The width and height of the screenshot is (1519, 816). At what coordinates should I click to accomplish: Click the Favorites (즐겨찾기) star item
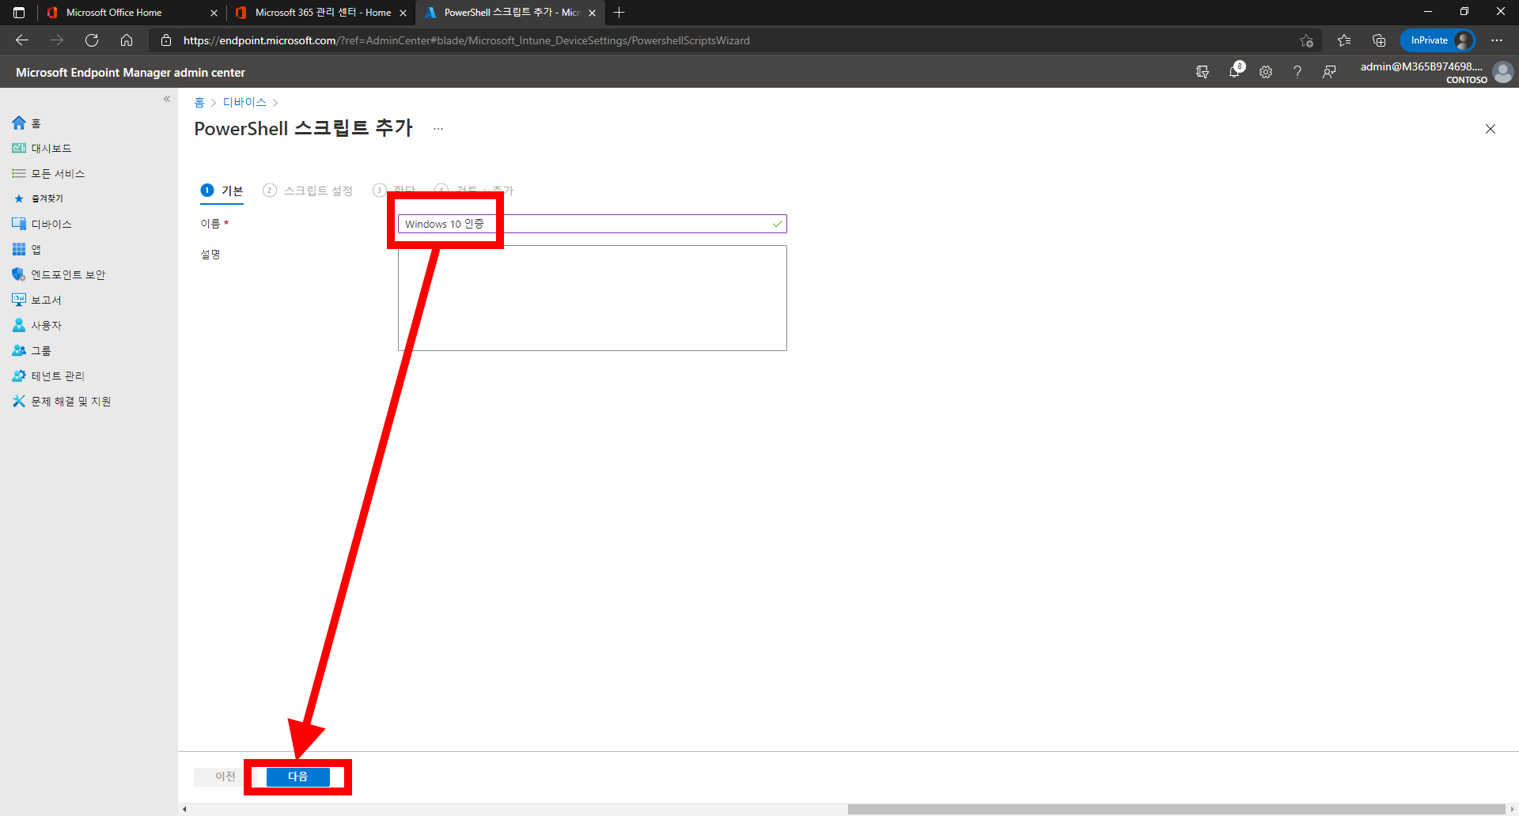point(39,198)
